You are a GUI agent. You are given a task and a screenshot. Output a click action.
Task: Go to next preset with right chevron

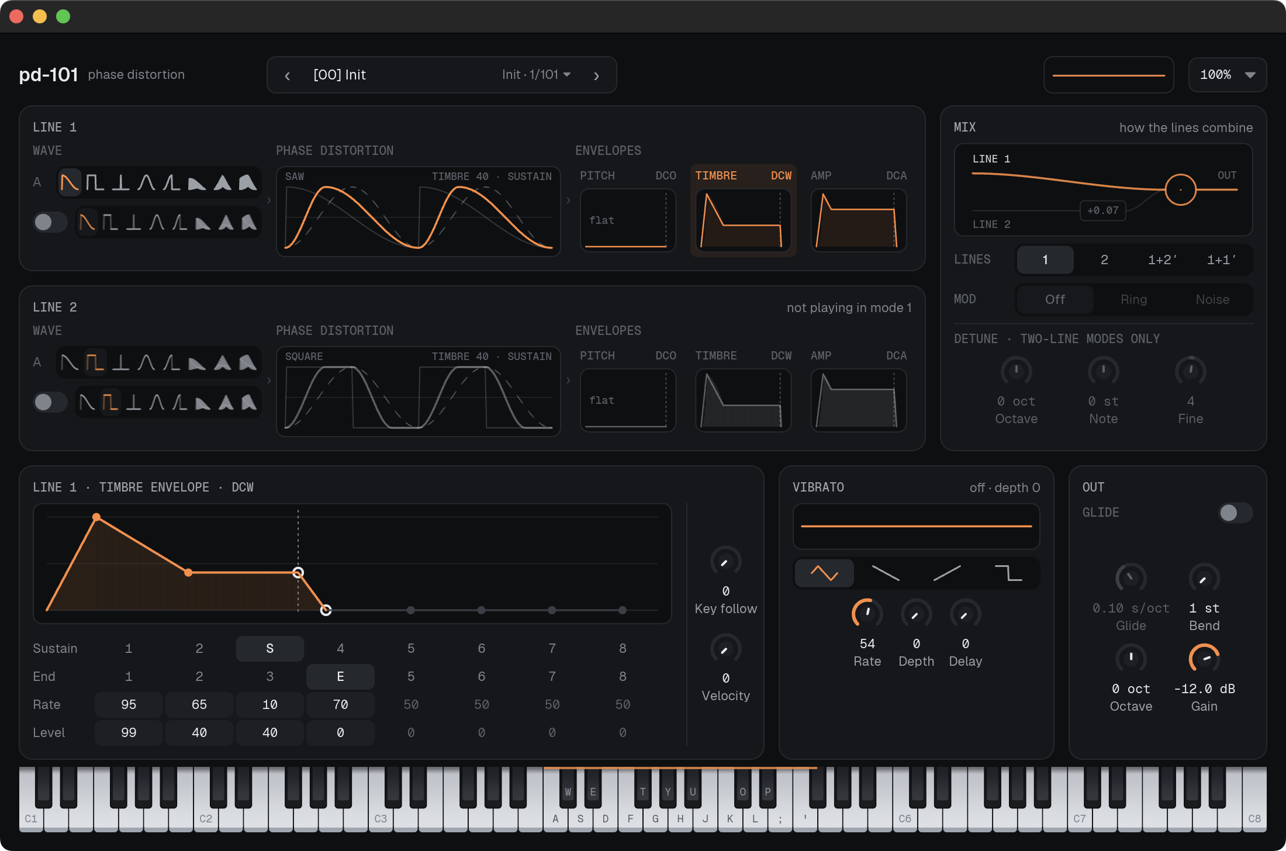pyautogui.click(x=596, y=75)
